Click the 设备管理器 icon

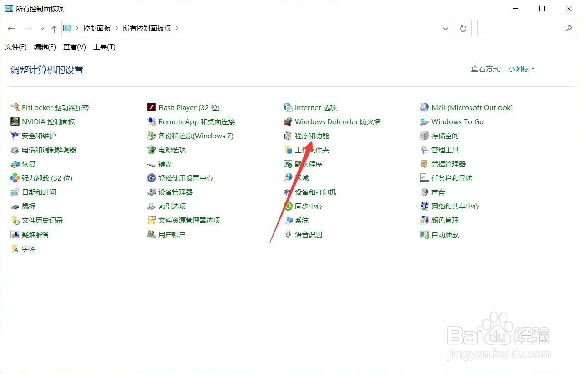(152, 192)
